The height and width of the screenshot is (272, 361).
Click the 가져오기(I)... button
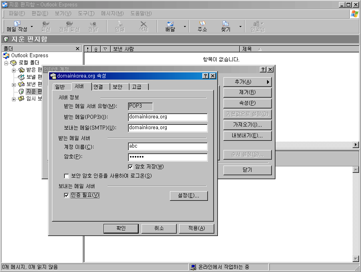pyautogui.click(x=247, y=125)
